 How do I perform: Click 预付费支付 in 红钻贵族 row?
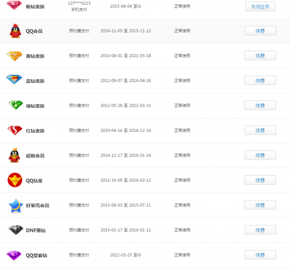[x=79, y=130]
